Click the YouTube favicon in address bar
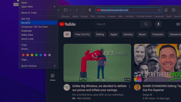Viewport: 181px width, 102px height. click(x=98, y=10)
